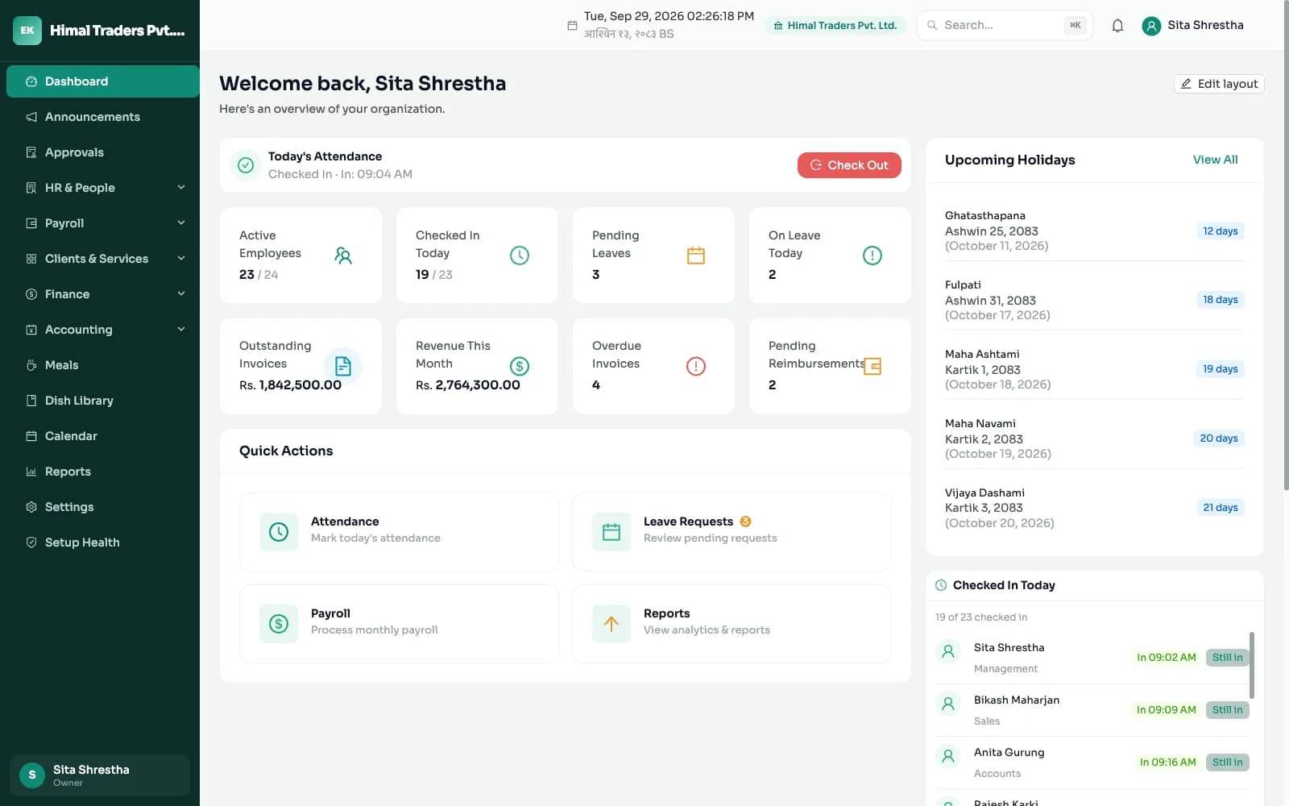Click the Ghatasthapana 12 days badge
Image resolution: width=1289 pixels, height=806 pixels.
(1220, 231)
